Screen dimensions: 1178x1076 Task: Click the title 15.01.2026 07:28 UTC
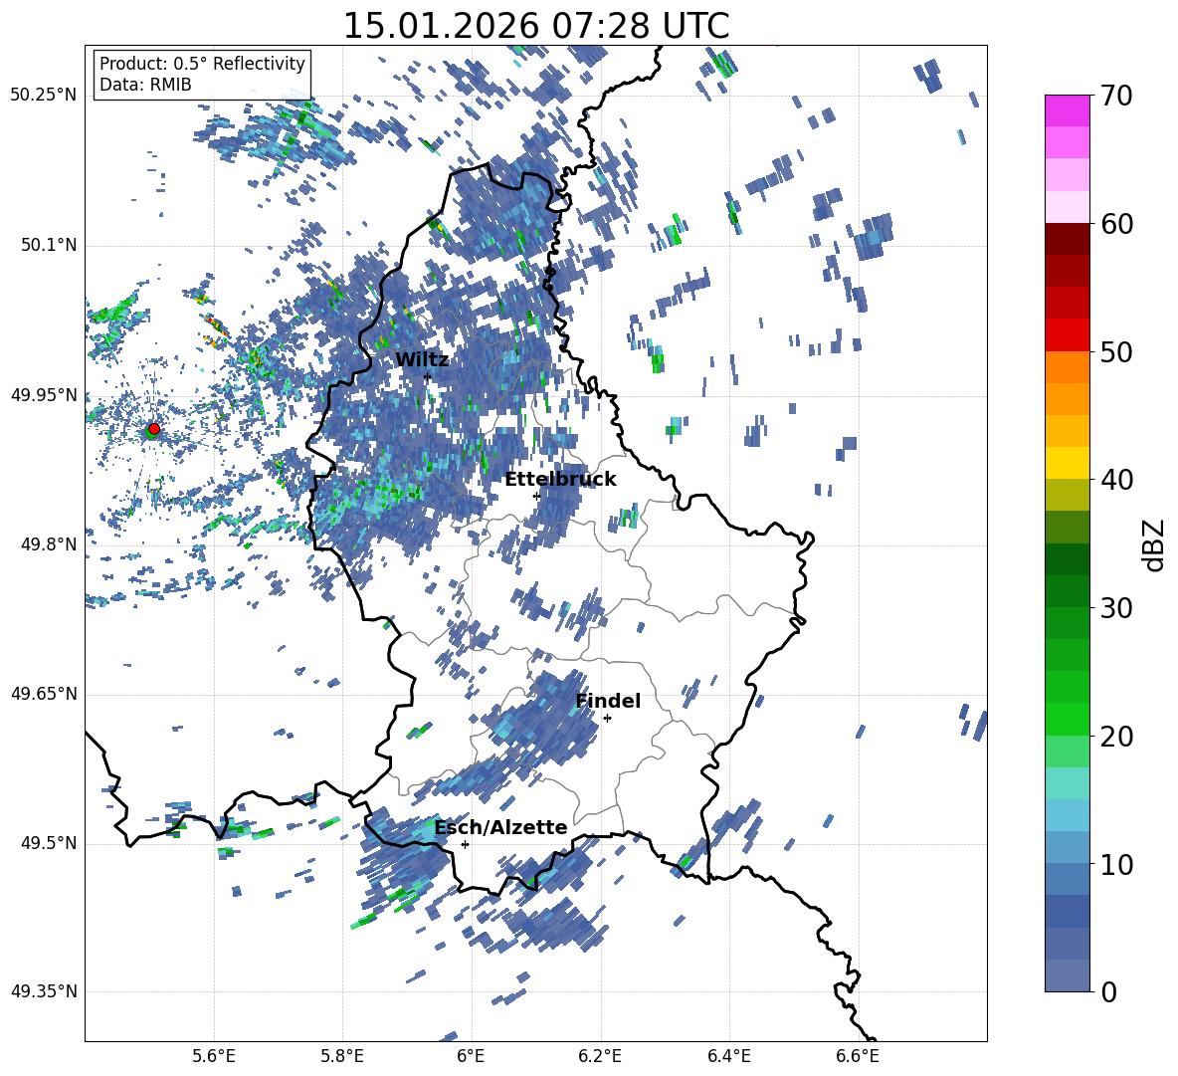tap(535, 26)
